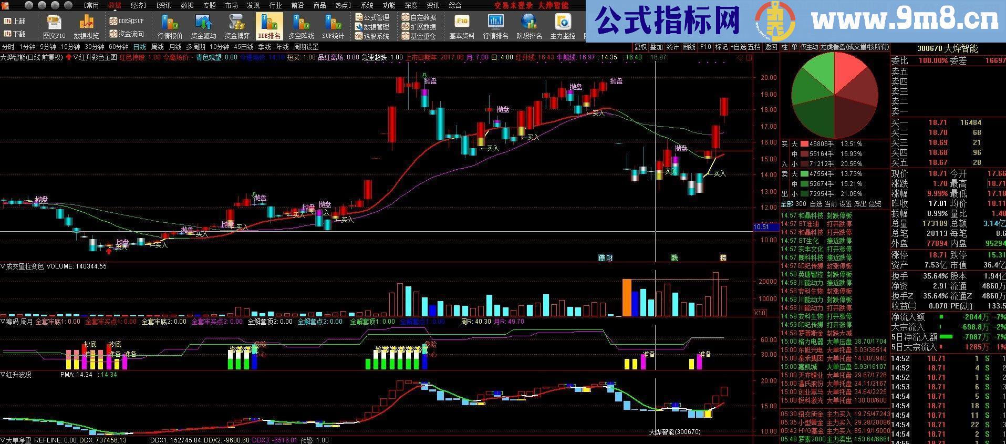
Task: Click the green 卖大 legend swatch
Action: (804, 174)
